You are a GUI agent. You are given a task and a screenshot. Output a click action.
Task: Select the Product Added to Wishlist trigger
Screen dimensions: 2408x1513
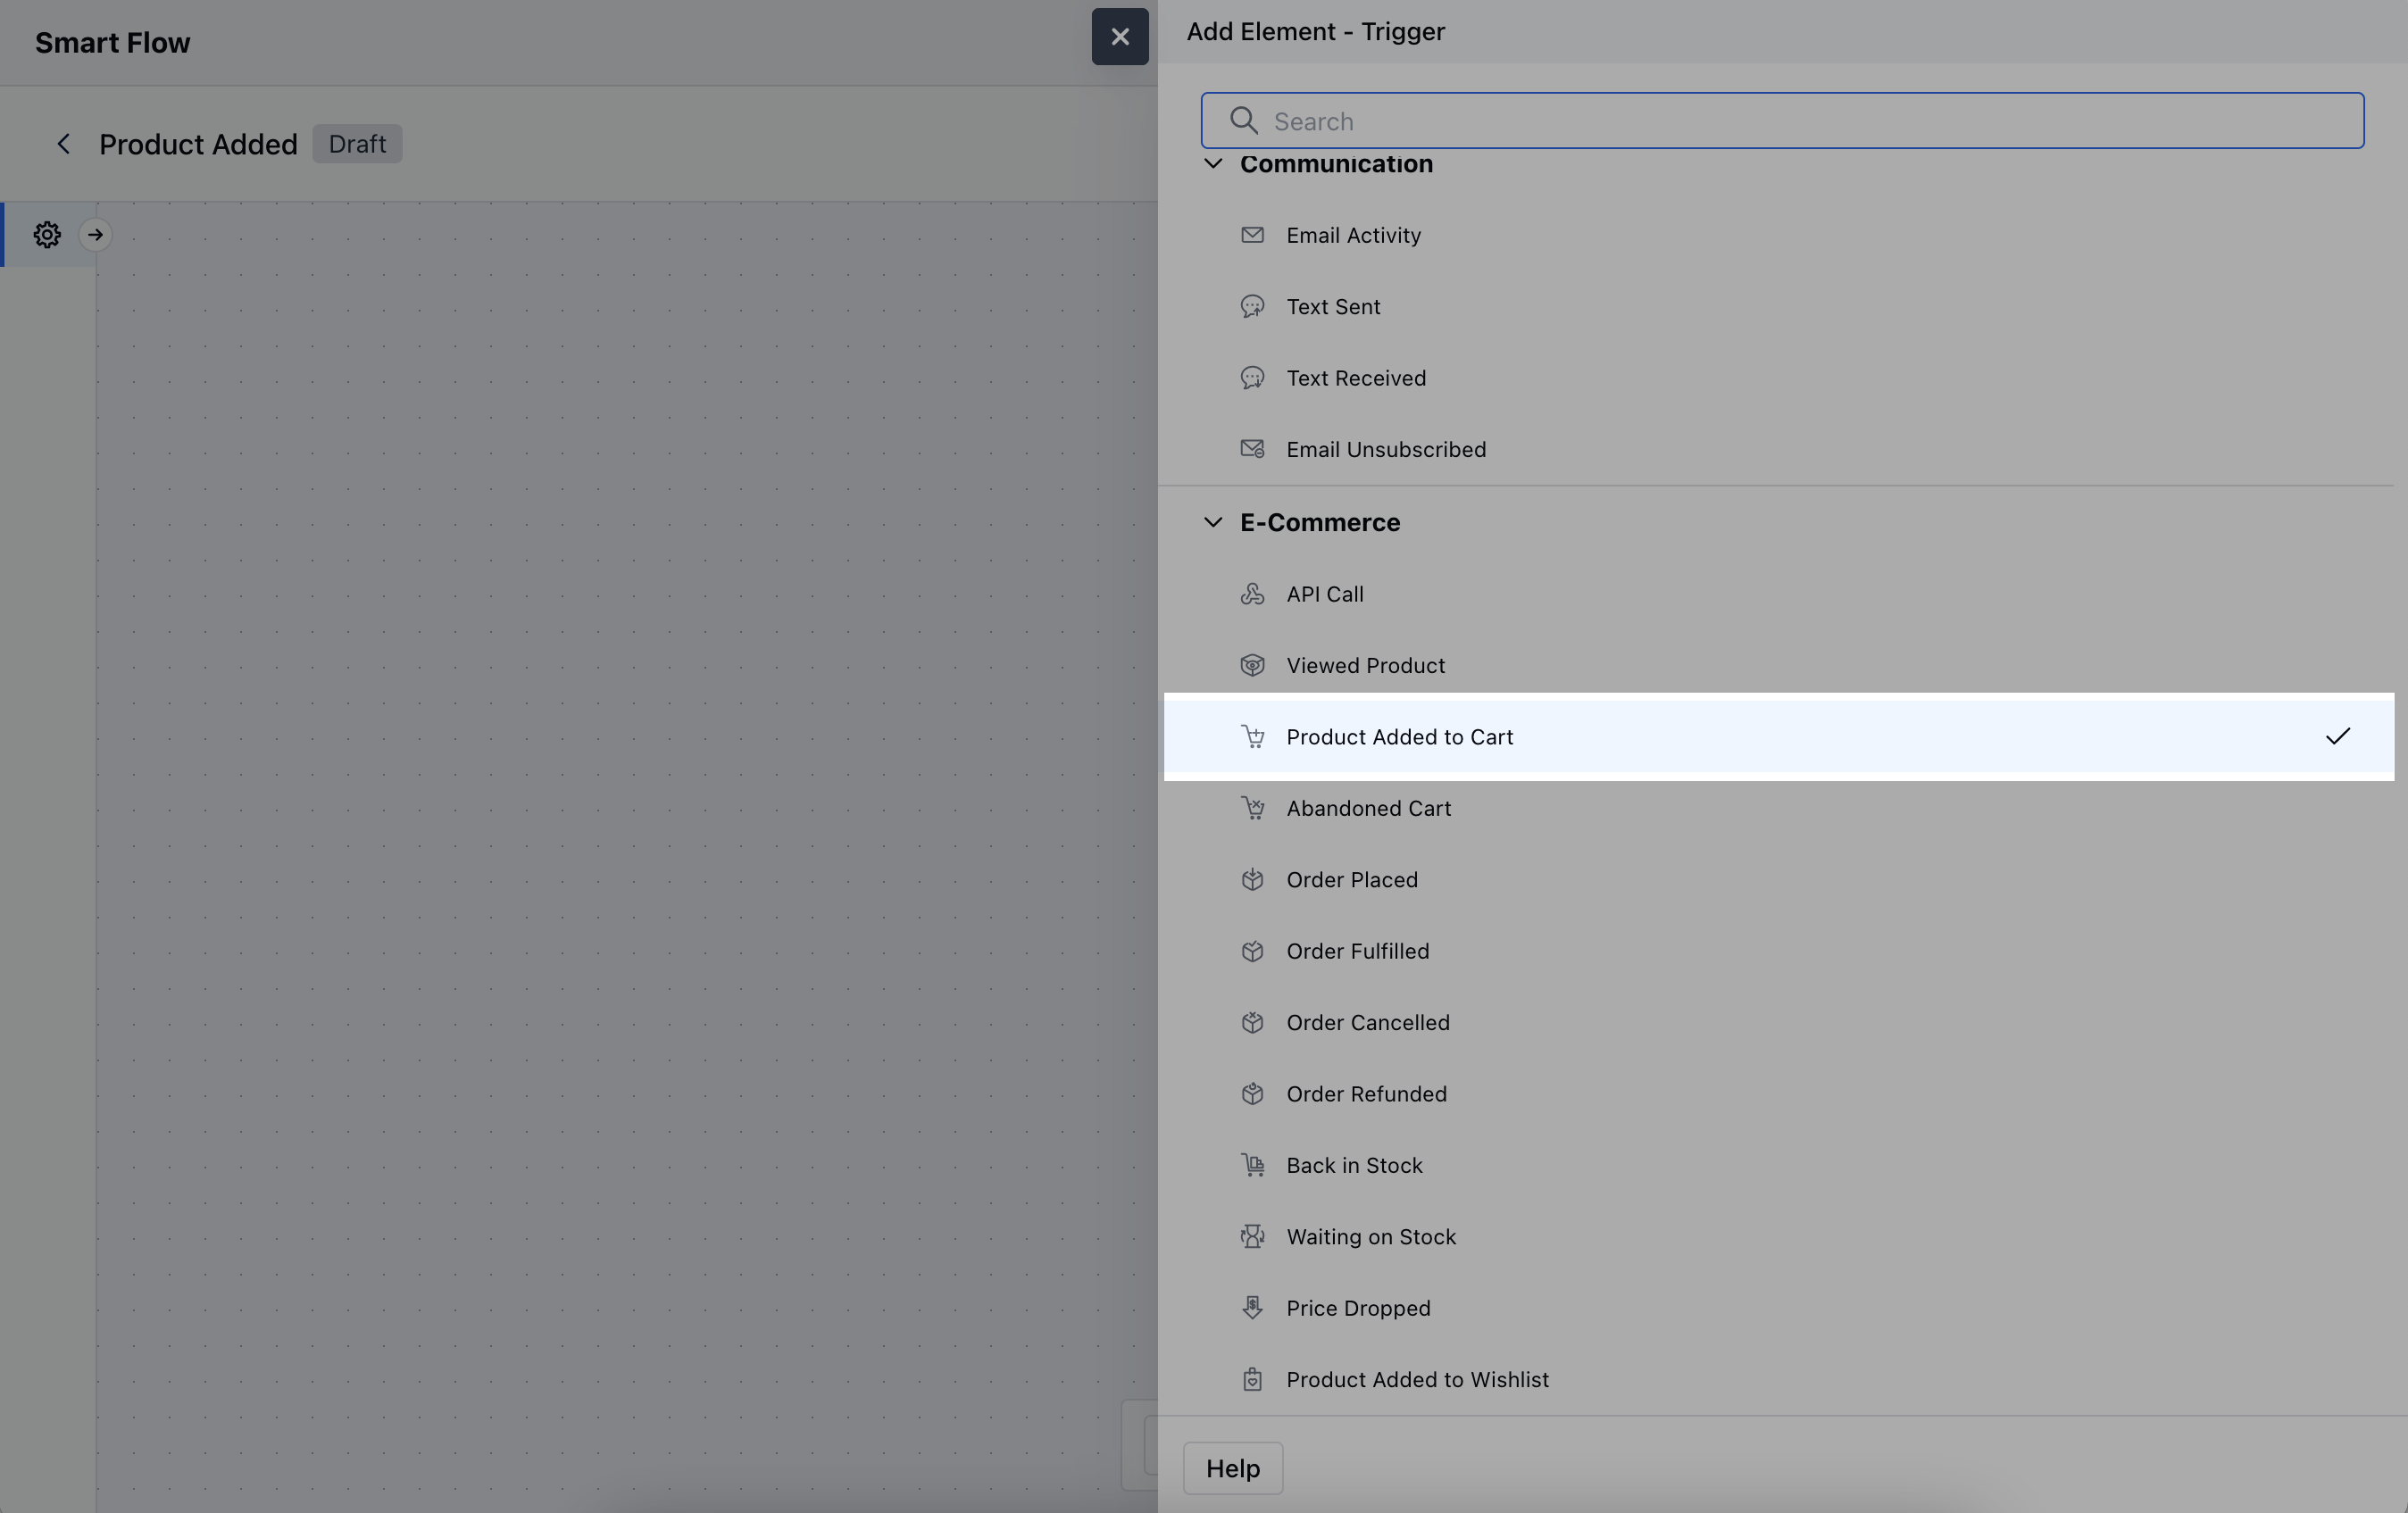point(1416,1380)
